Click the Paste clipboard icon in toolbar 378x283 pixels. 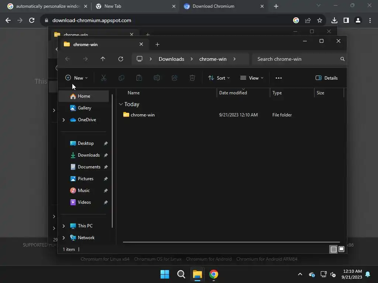point(139,78)
